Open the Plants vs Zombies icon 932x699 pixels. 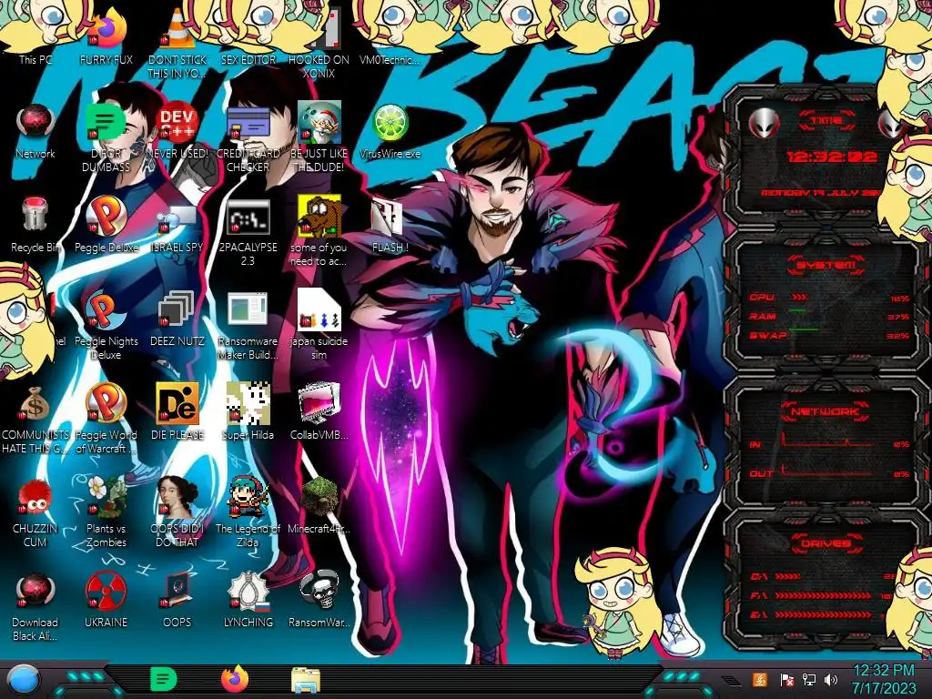(x=106, y=512)
